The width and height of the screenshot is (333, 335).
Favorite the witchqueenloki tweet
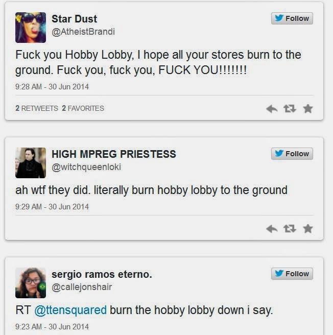click(x=308, y=229)
